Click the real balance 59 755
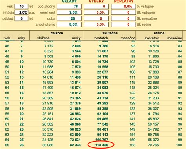Viewport: 186px width, 149px height. click(153, 135)
